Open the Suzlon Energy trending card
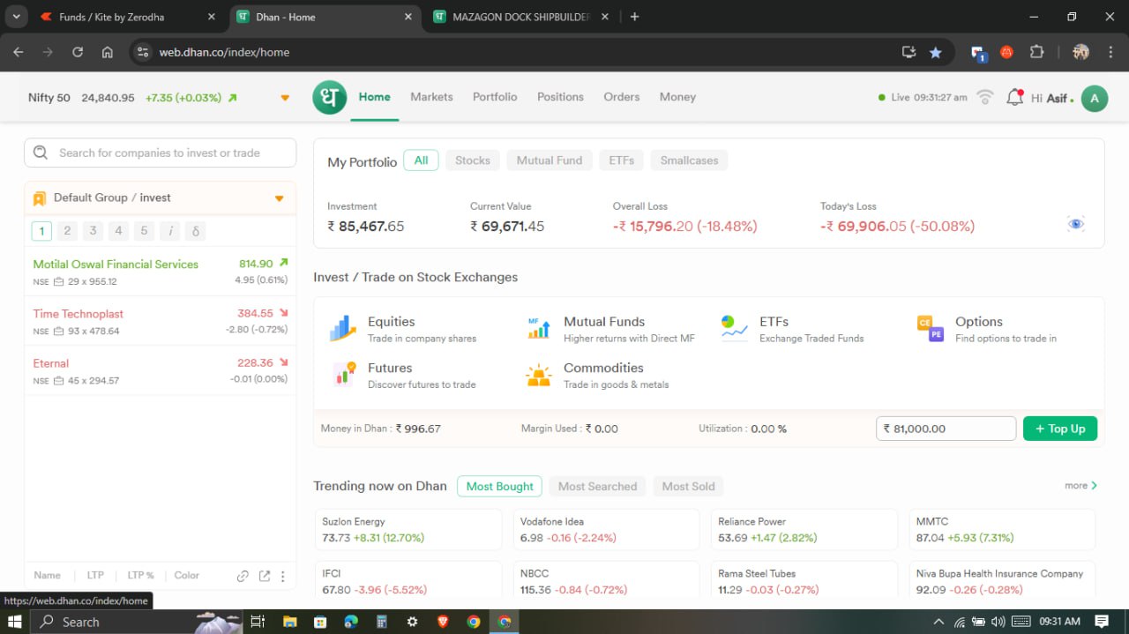This screenshot has height=634, width=1129. click(x=408, y=530)
